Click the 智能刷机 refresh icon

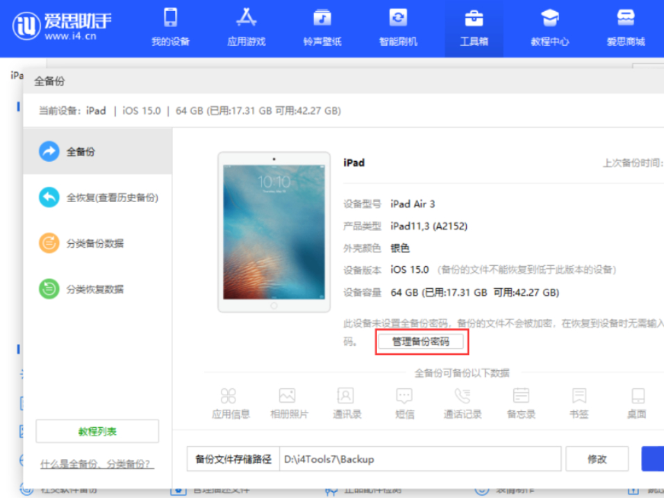[398, 18]
